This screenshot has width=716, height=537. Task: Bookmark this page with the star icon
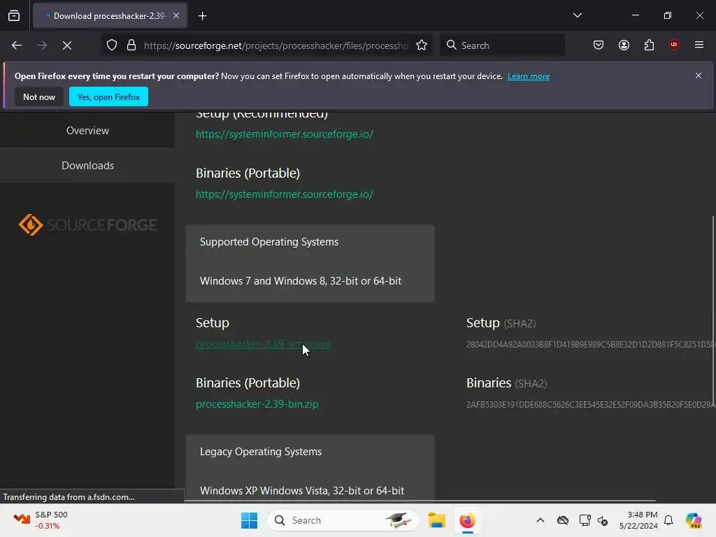[422, 45]
